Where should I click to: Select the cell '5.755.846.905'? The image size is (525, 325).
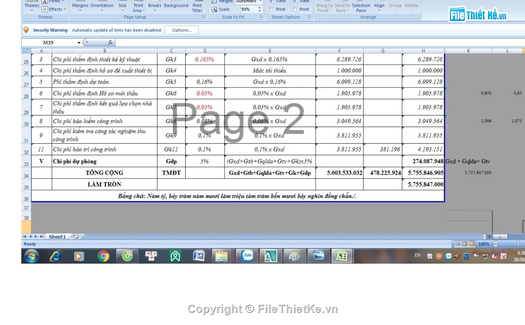[423, 172]
